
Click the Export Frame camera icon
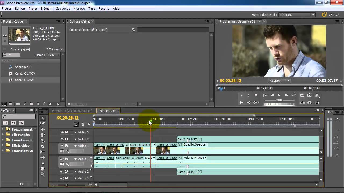pos(317,103)
